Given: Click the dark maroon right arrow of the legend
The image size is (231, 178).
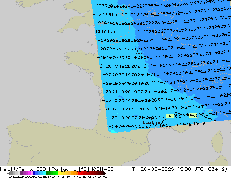Looking at the screenshot, I should pos(105,173).
